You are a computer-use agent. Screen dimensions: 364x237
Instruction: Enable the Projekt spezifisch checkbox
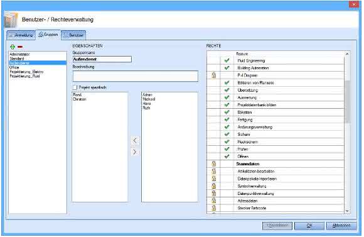click(x=75, y=87)
